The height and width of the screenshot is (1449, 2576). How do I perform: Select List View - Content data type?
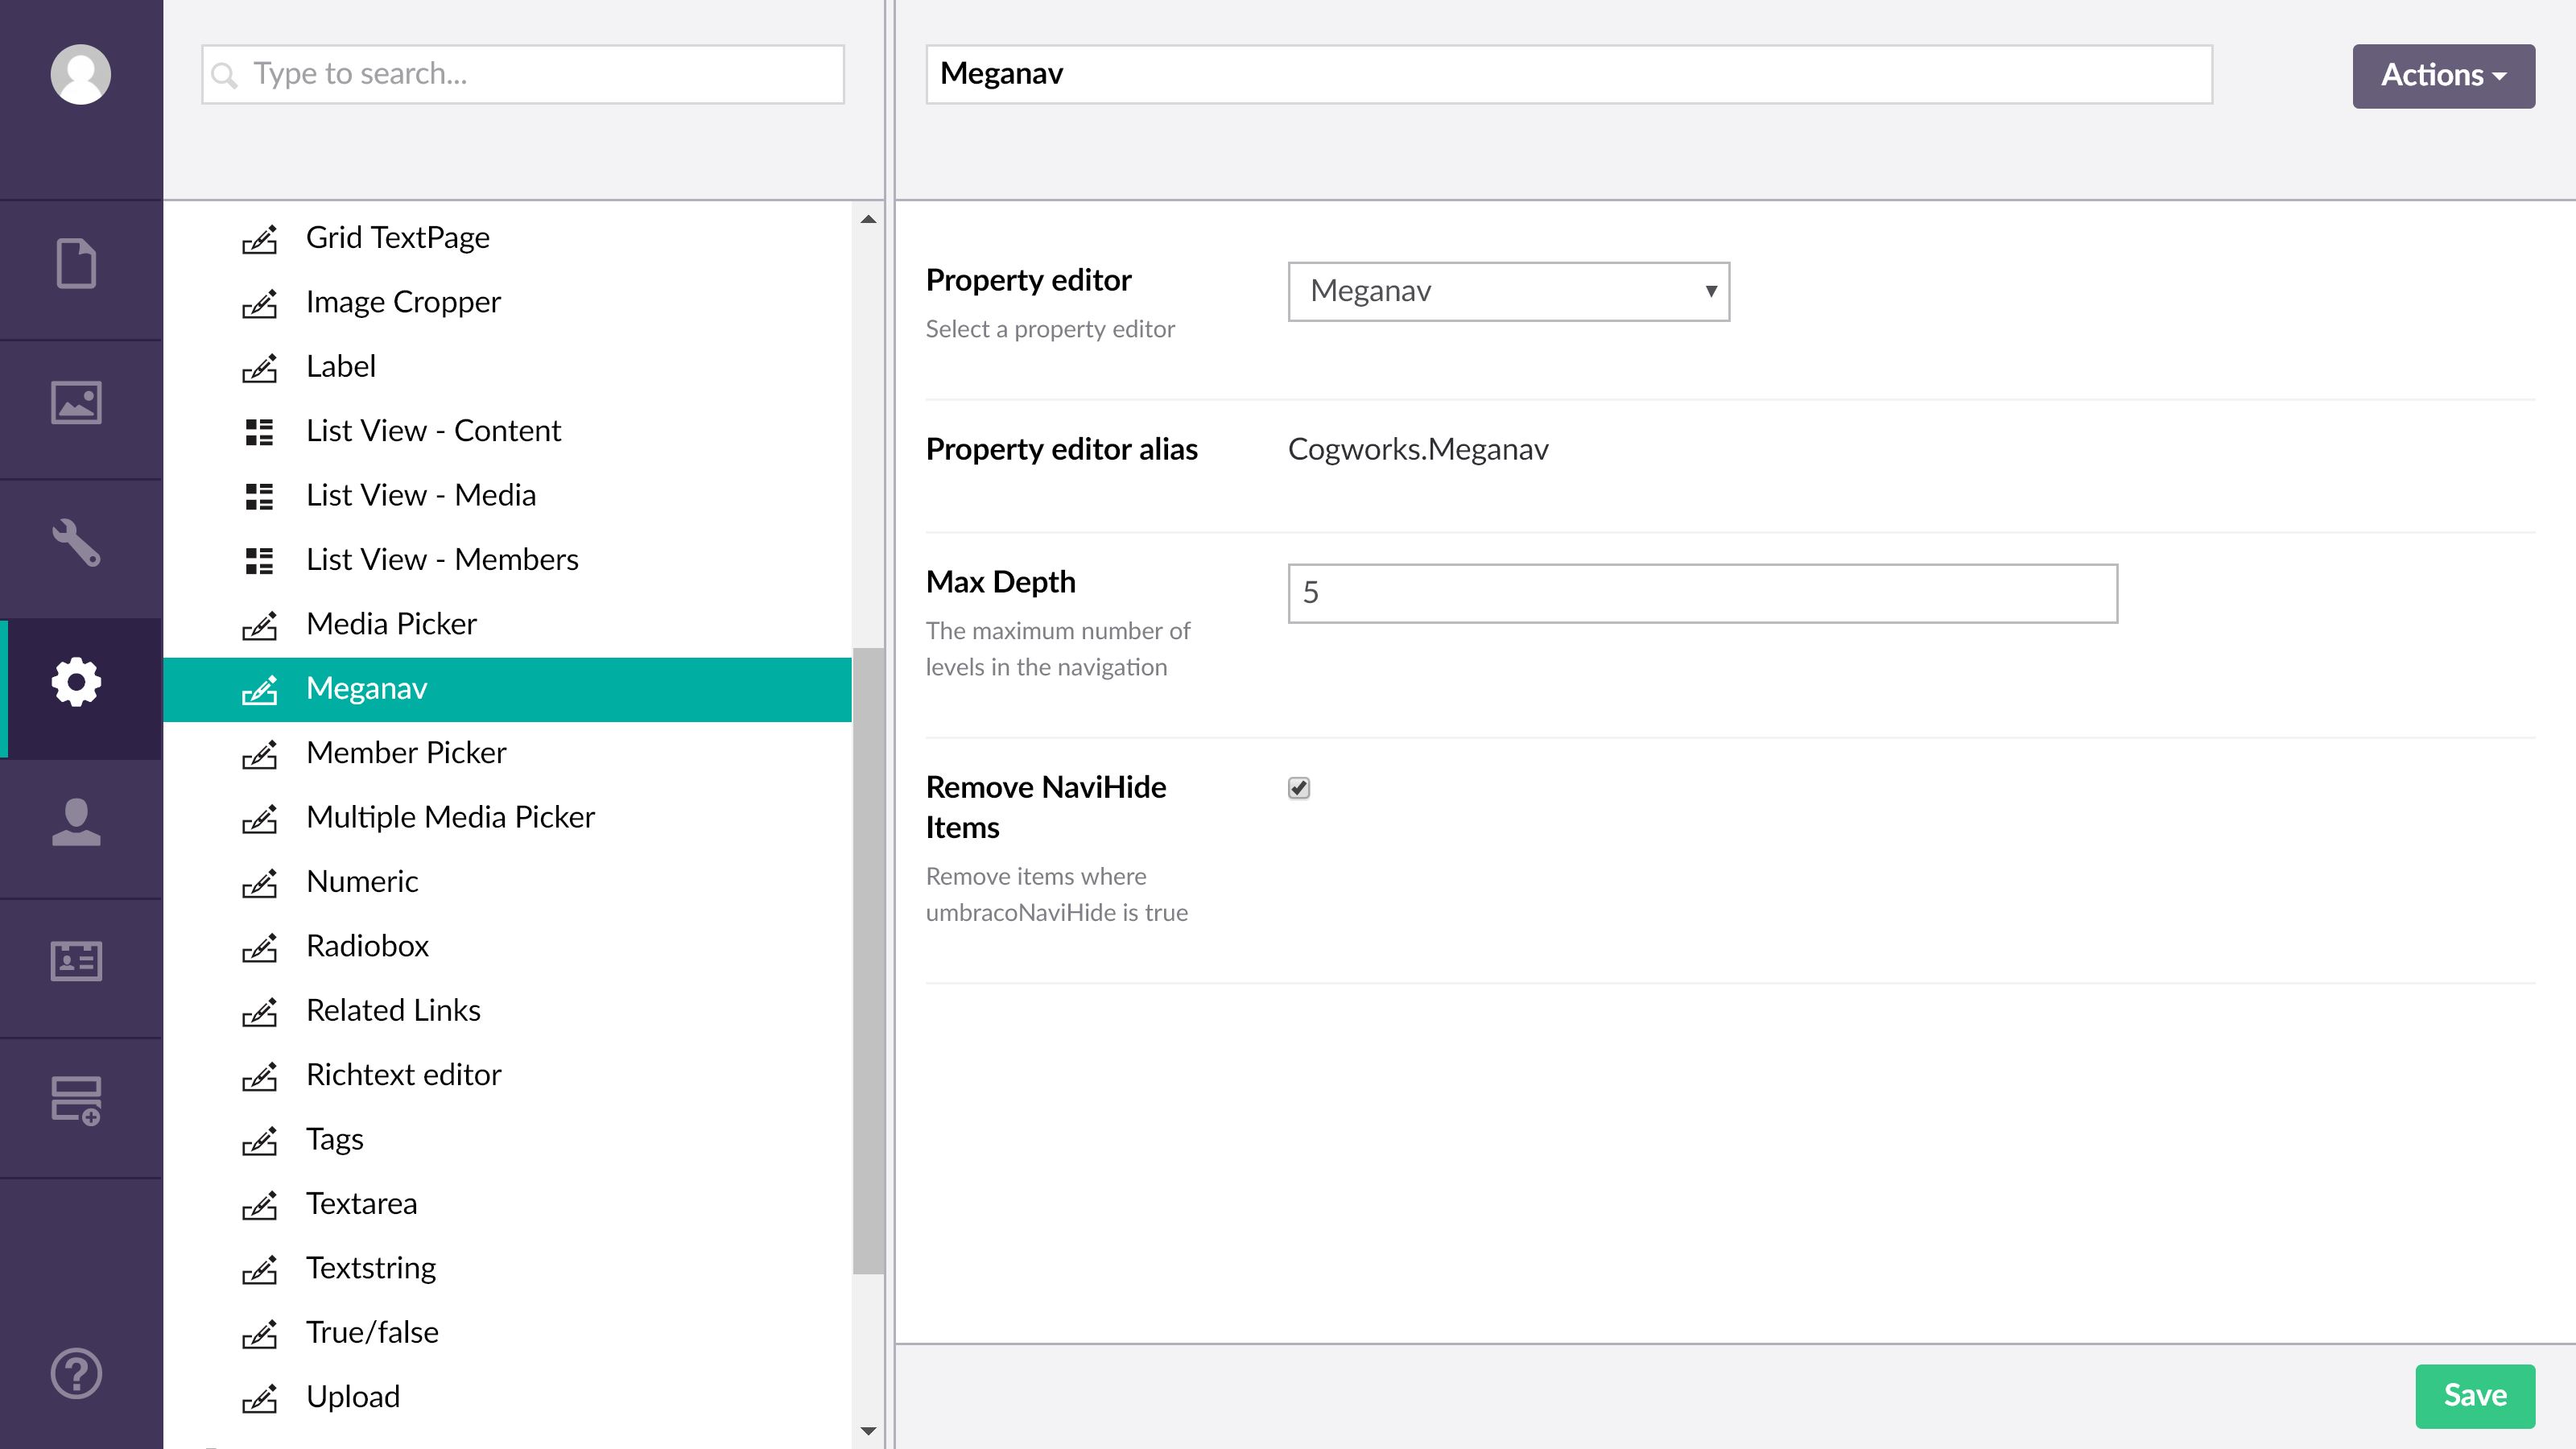click(x=433, y=431)
